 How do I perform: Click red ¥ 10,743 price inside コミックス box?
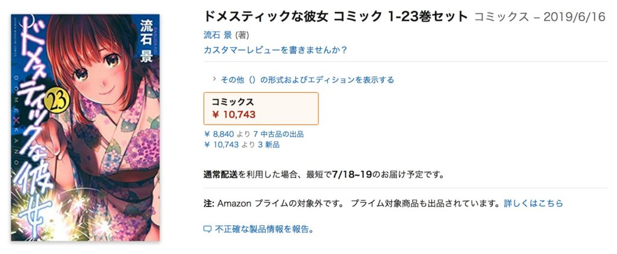234,114
